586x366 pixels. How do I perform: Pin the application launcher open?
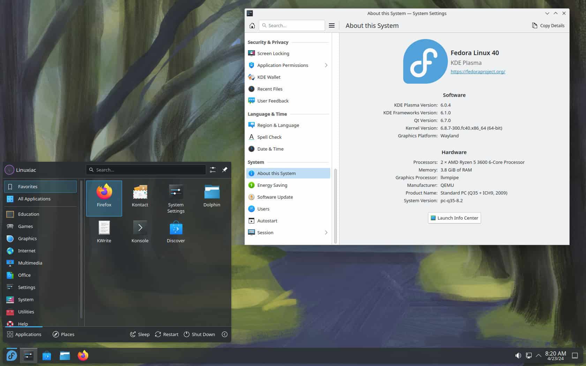pos(225,170)
